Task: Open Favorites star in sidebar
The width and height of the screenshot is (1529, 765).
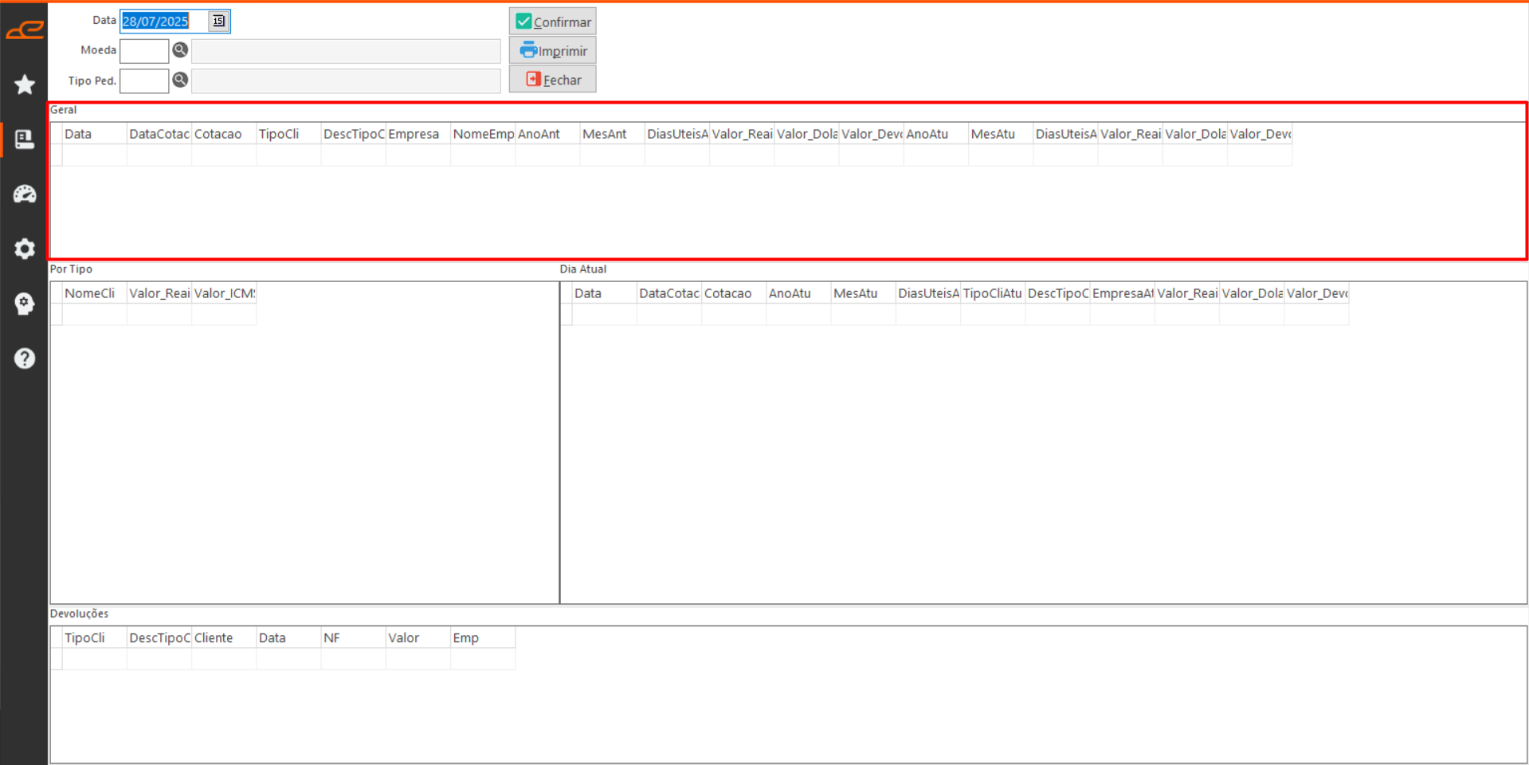Action: (x=25, y=84)
